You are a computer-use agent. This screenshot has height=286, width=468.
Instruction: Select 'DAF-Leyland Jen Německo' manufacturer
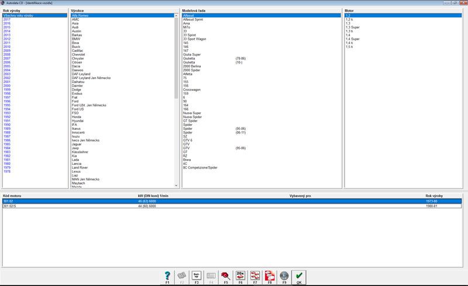(x=91, y=78)
